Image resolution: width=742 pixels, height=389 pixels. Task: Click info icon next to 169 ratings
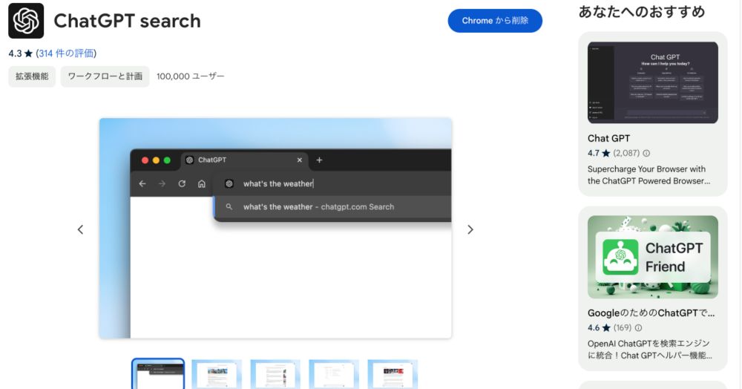pos(638,328)
